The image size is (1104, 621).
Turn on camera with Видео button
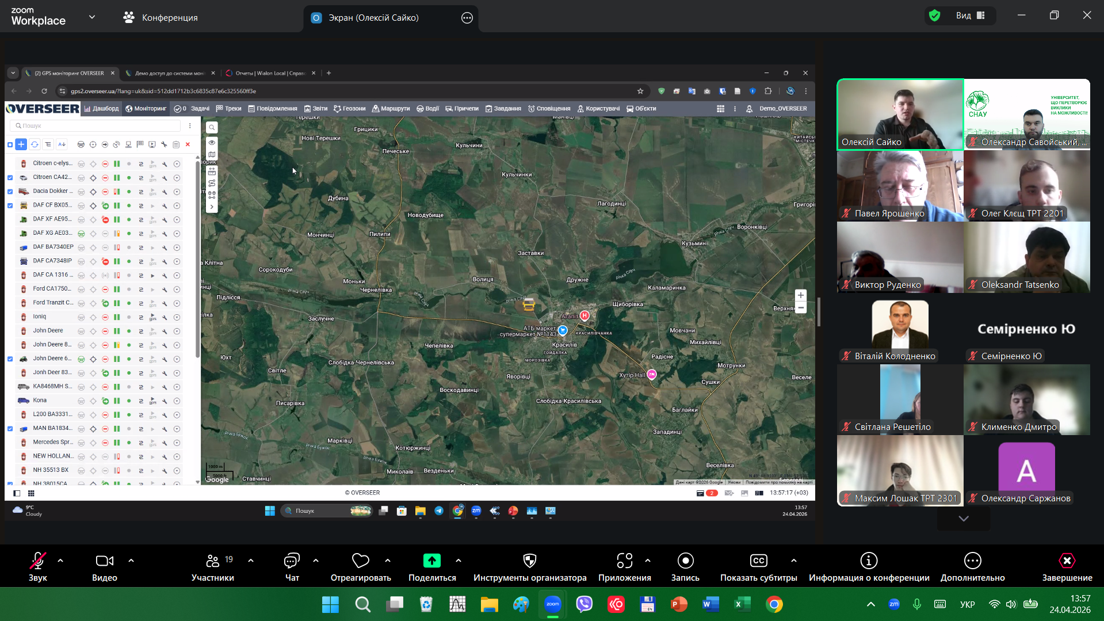point(104,561)
